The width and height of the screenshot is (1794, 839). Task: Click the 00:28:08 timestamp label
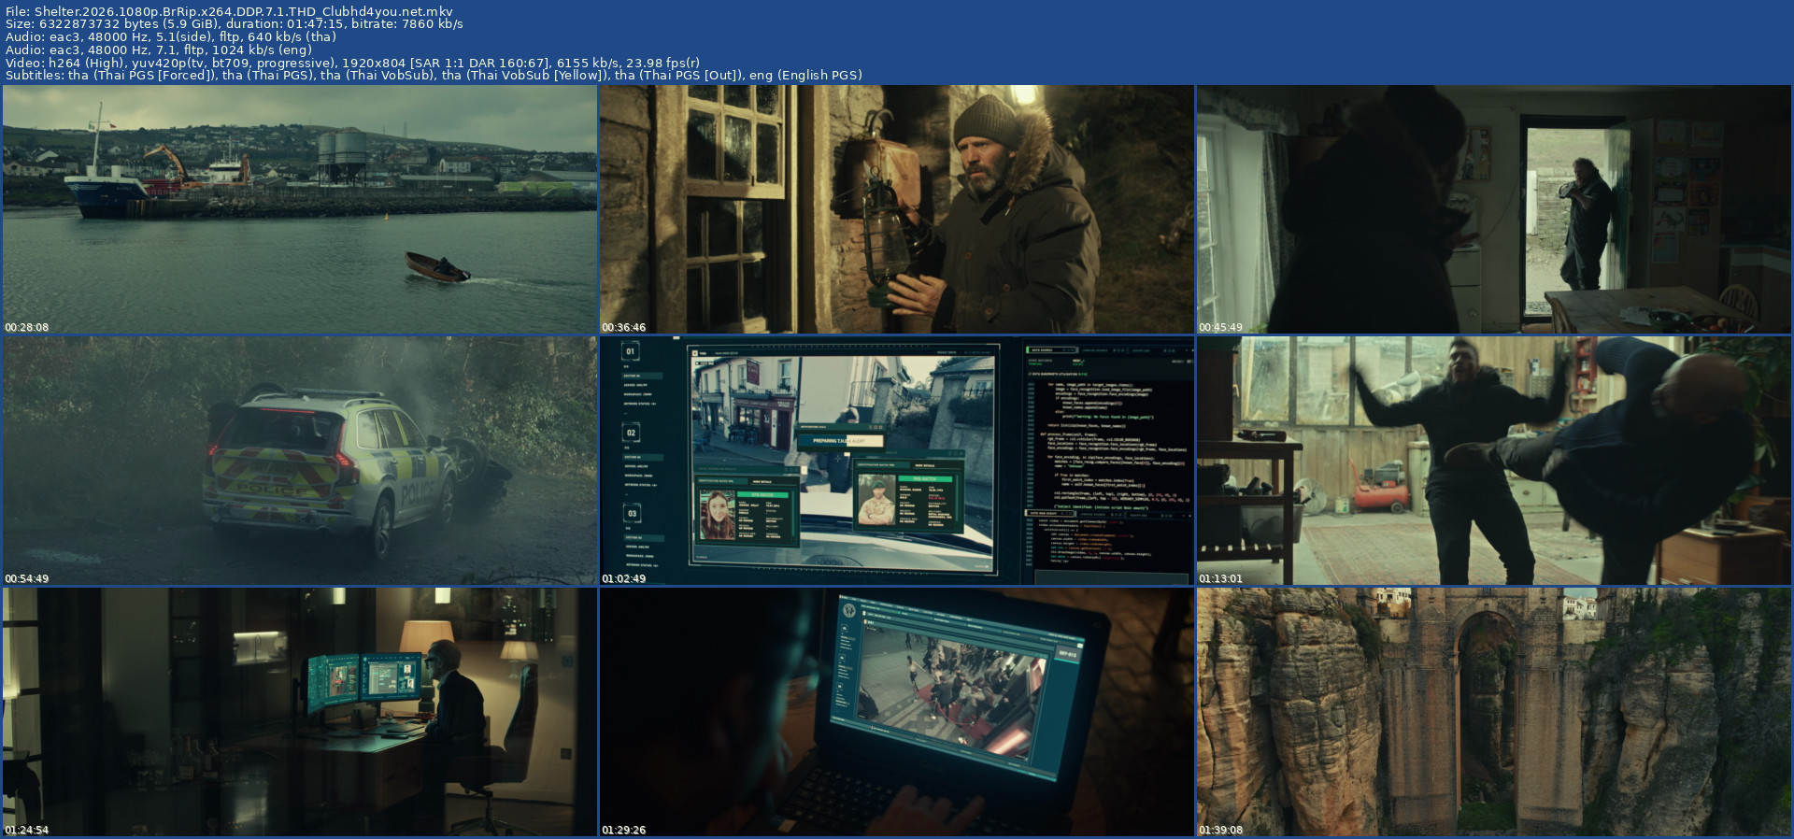26,327
